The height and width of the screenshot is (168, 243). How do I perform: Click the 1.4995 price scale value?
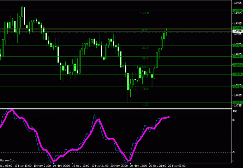[238, 3]
